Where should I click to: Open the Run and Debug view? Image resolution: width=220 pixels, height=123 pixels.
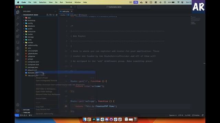[18, 30]
